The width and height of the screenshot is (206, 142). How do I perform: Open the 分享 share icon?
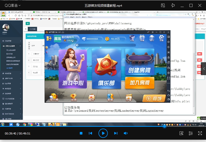129,98
